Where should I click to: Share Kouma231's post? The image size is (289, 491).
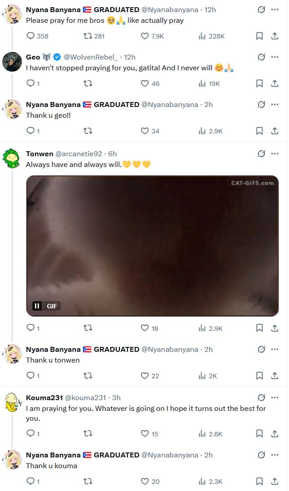[275, 434]
